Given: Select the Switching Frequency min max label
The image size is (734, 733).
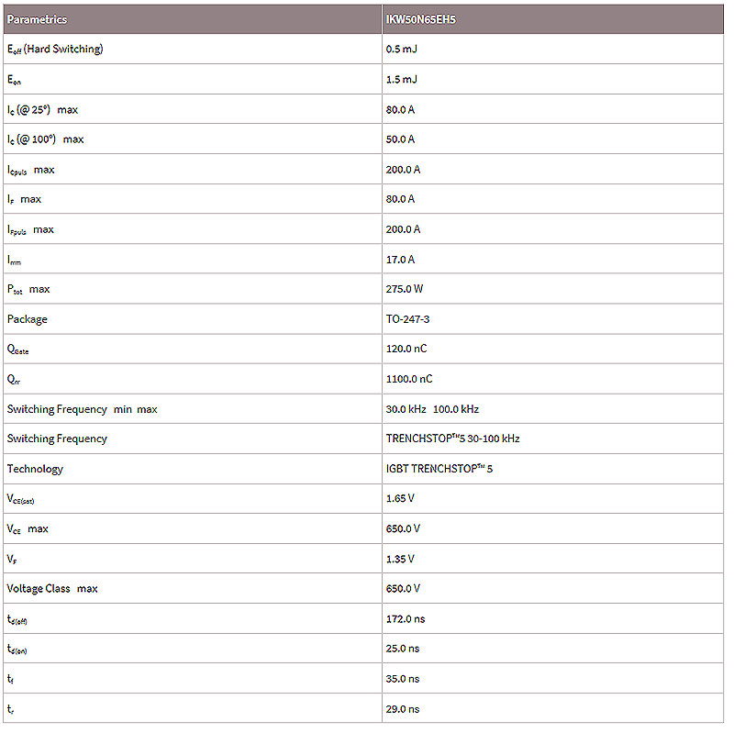Looking at the screenshot, I should pos(82,409).
